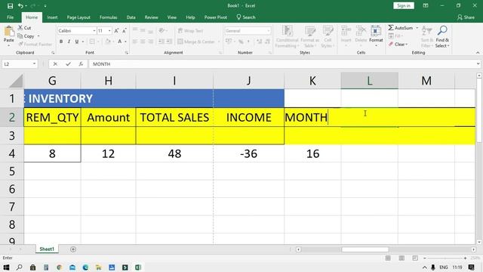
Task: Open the AutoSum dropdown arrow
Action: [417, 28]
